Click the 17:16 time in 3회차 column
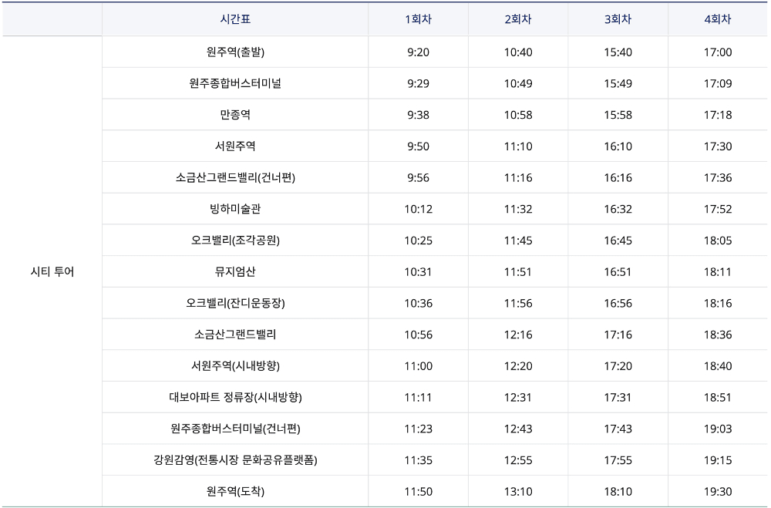 tap(618, 334)
